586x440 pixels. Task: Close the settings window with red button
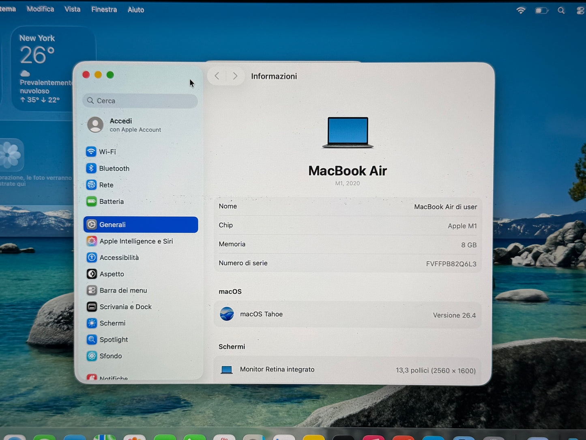coord(86,75)
